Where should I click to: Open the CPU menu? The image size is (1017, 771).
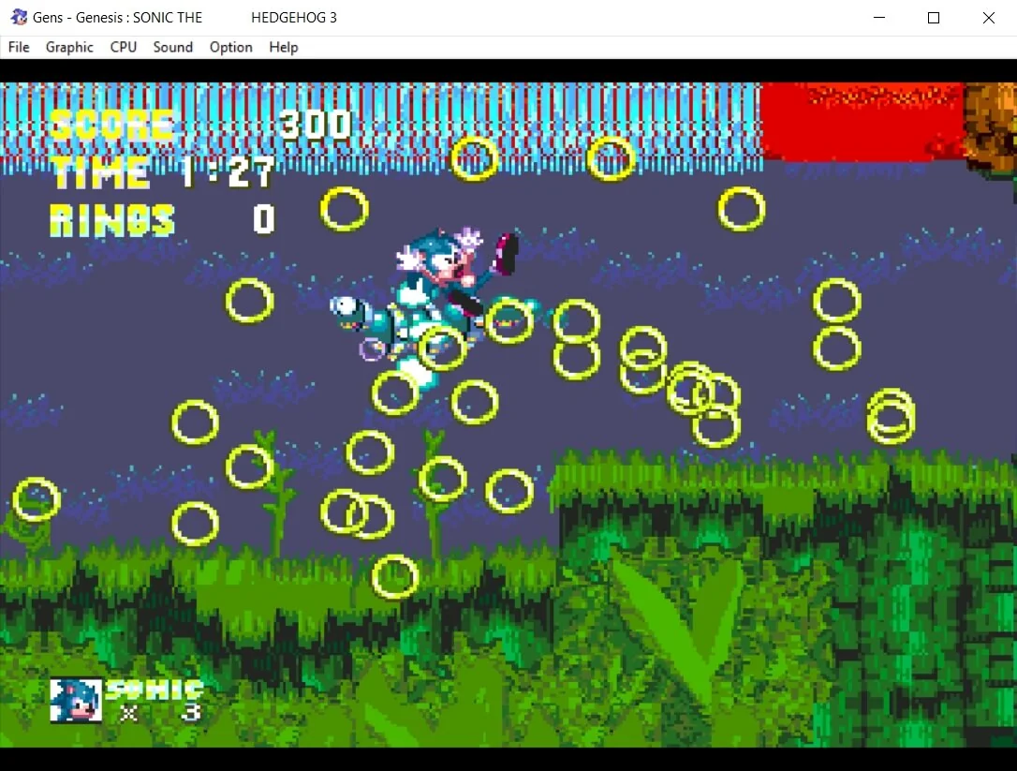point(124,48)
